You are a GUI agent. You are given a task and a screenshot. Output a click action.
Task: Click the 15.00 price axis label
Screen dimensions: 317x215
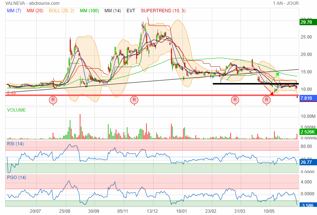pyautogui.click(x=306, y=72)
